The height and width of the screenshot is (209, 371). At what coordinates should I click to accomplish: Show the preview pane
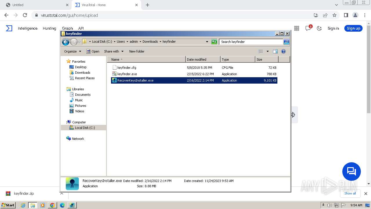pyautogui.click(x=275, y=51)
